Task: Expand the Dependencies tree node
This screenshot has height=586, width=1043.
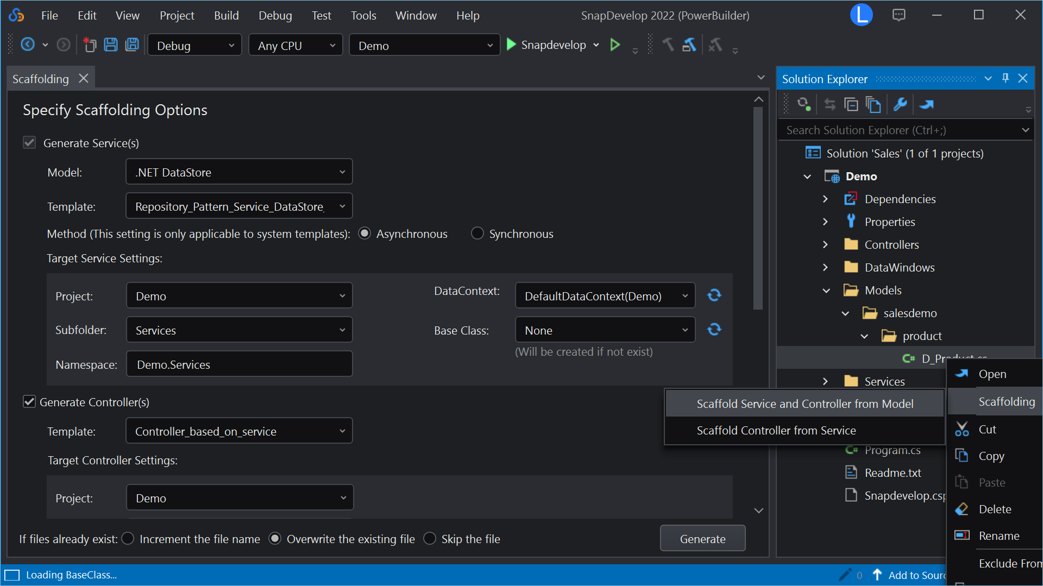Action: [825, 199]
